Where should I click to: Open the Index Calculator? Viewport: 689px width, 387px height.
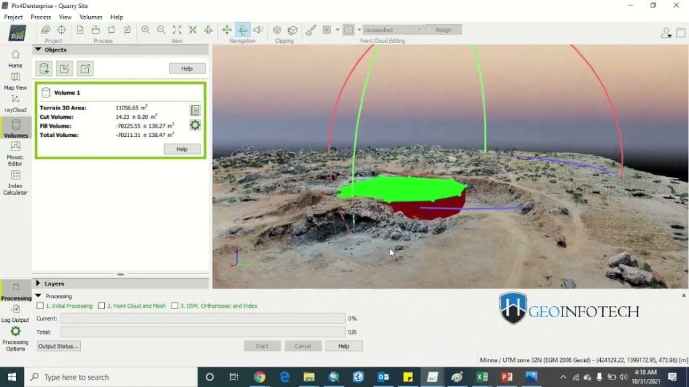[x=15, y=183]
